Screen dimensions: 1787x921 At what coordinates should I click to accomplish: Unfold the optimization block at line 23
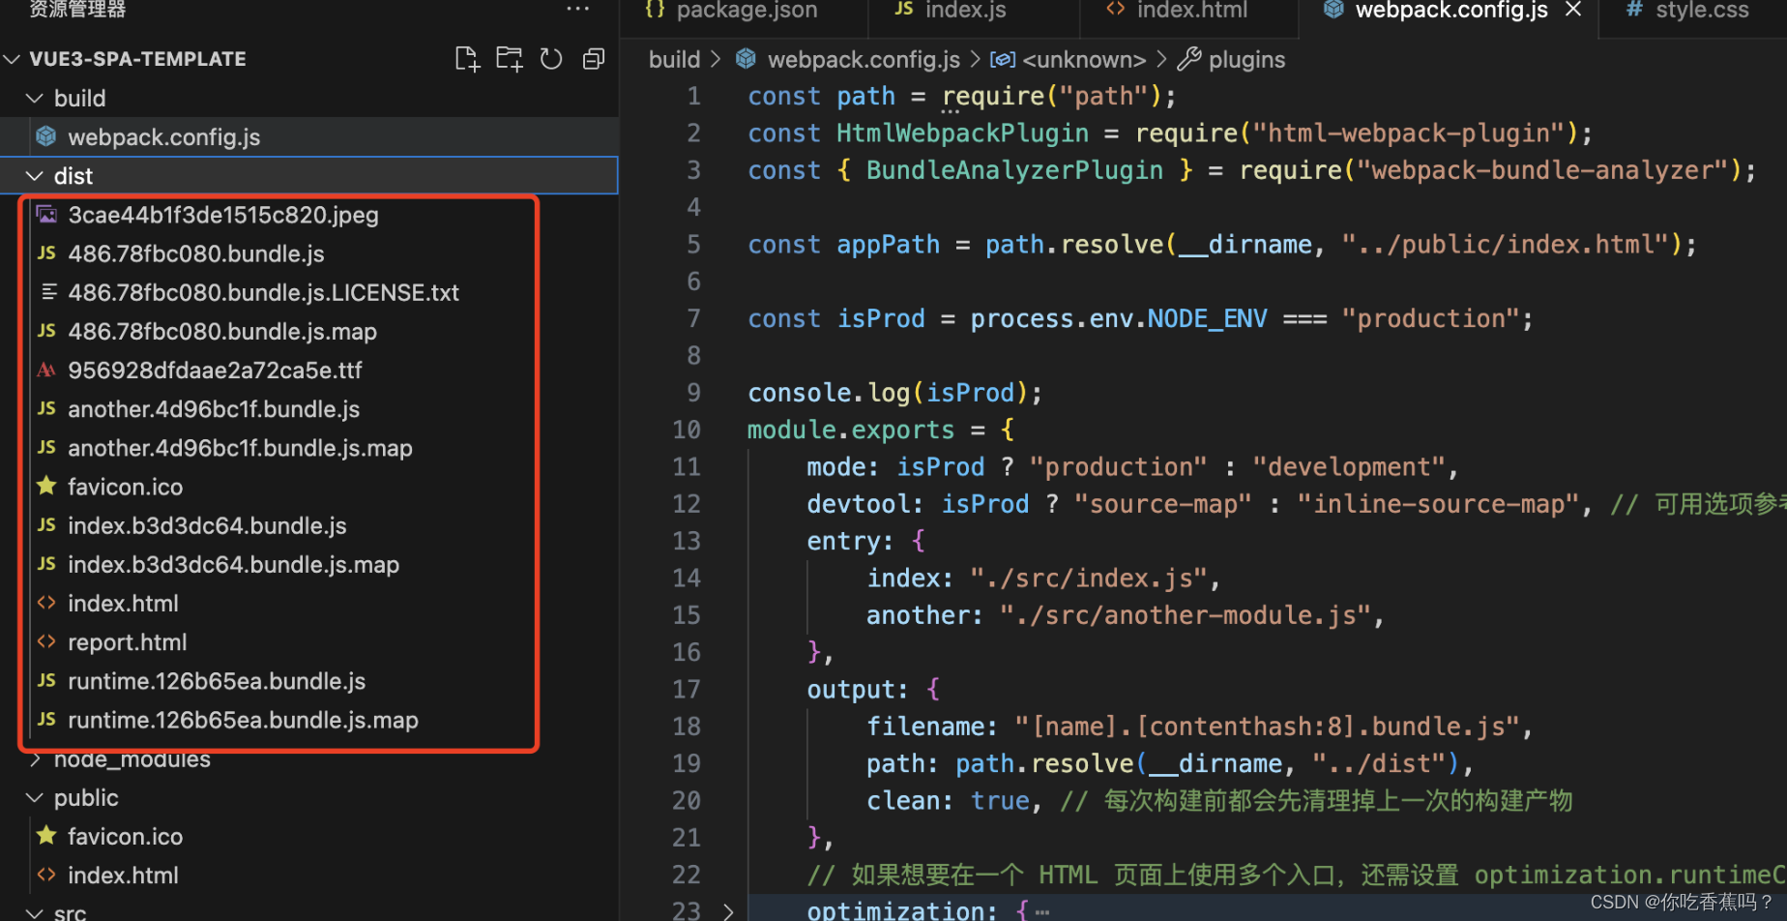coord(728,910)
